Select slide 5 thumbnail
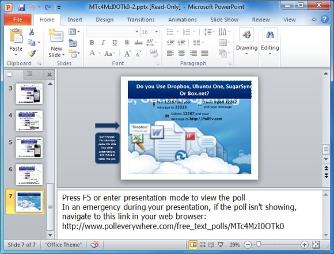 (29, 147)
